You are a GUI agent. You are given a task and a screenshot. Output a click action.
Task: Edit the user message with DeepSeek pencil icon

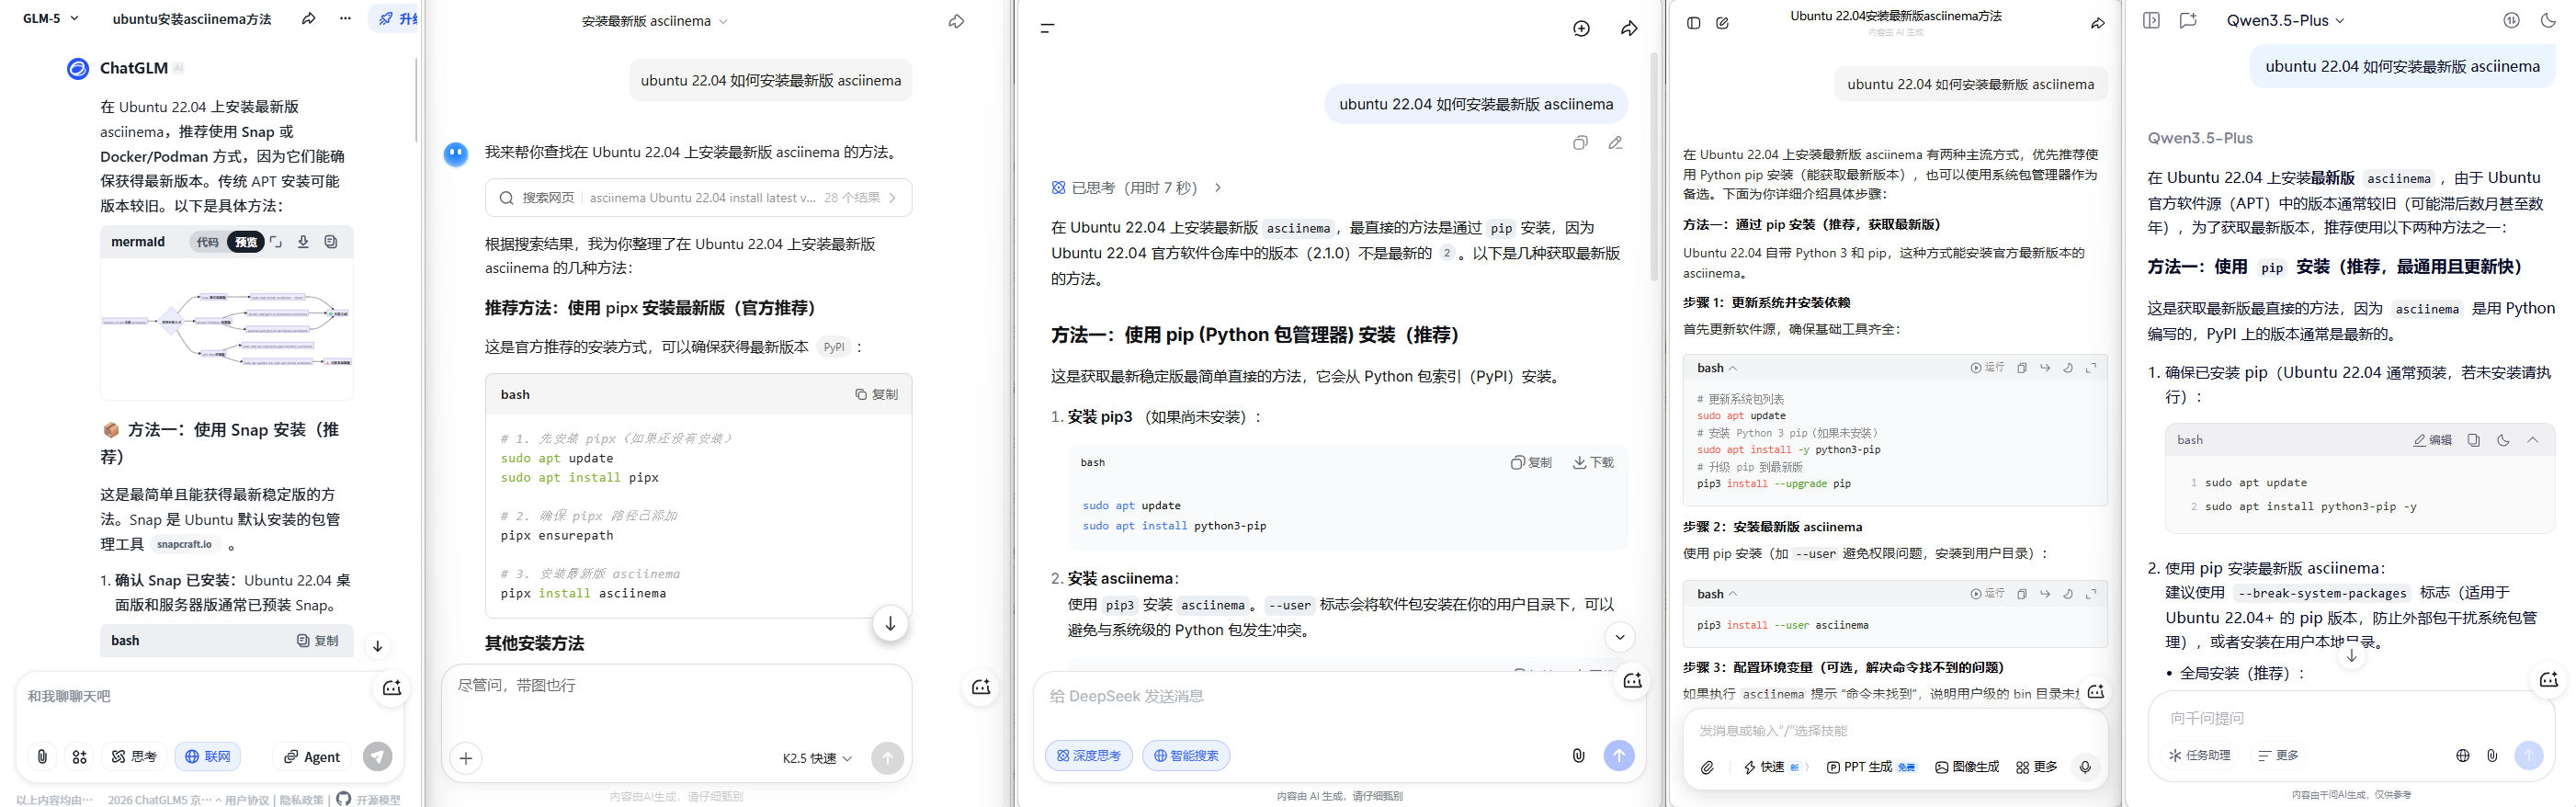[x=1615, y=143]
